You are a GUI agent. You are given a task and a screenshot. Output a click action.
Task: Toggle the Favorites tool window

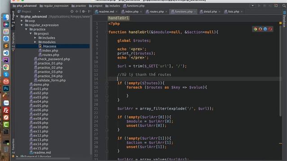click(x=13, y=148)
